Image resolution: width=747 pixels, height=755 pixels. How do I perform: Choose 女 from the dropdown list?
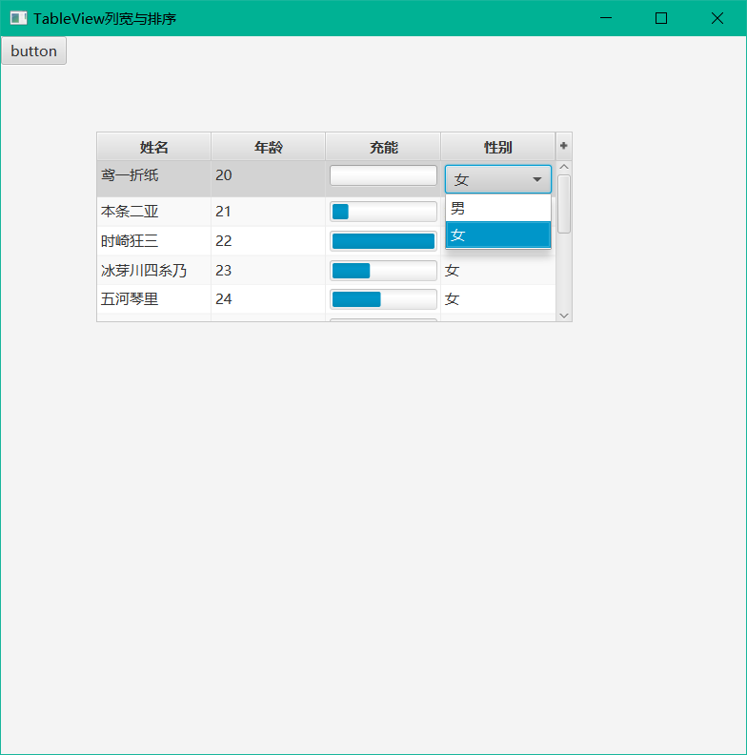[498, 235]
